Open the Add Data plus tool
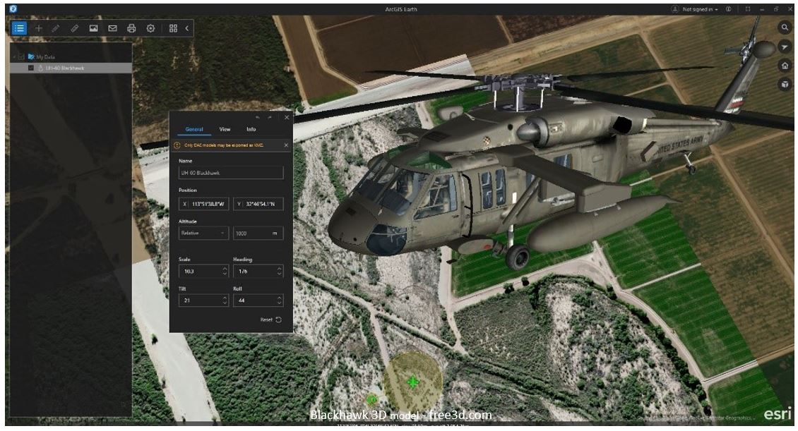The width and height of the screenshot is (798, 431). click(x=39, y=28)
